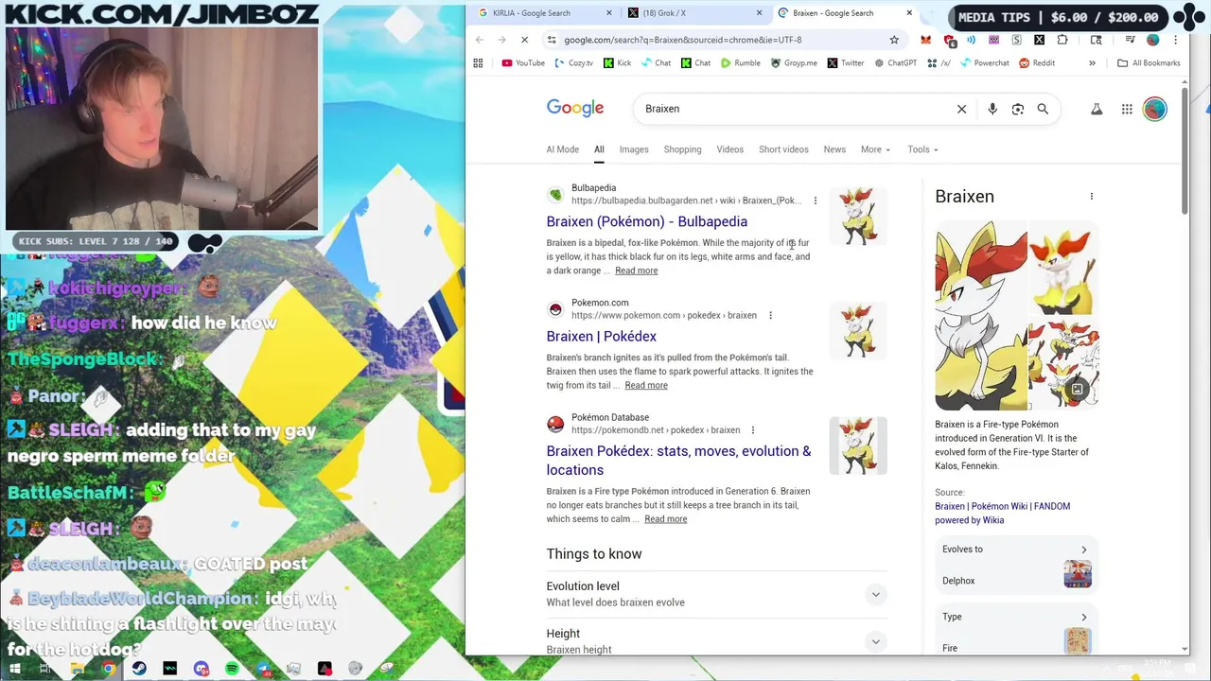
Task: Switch to Images results tab
Action: click(x=634, y=149)
